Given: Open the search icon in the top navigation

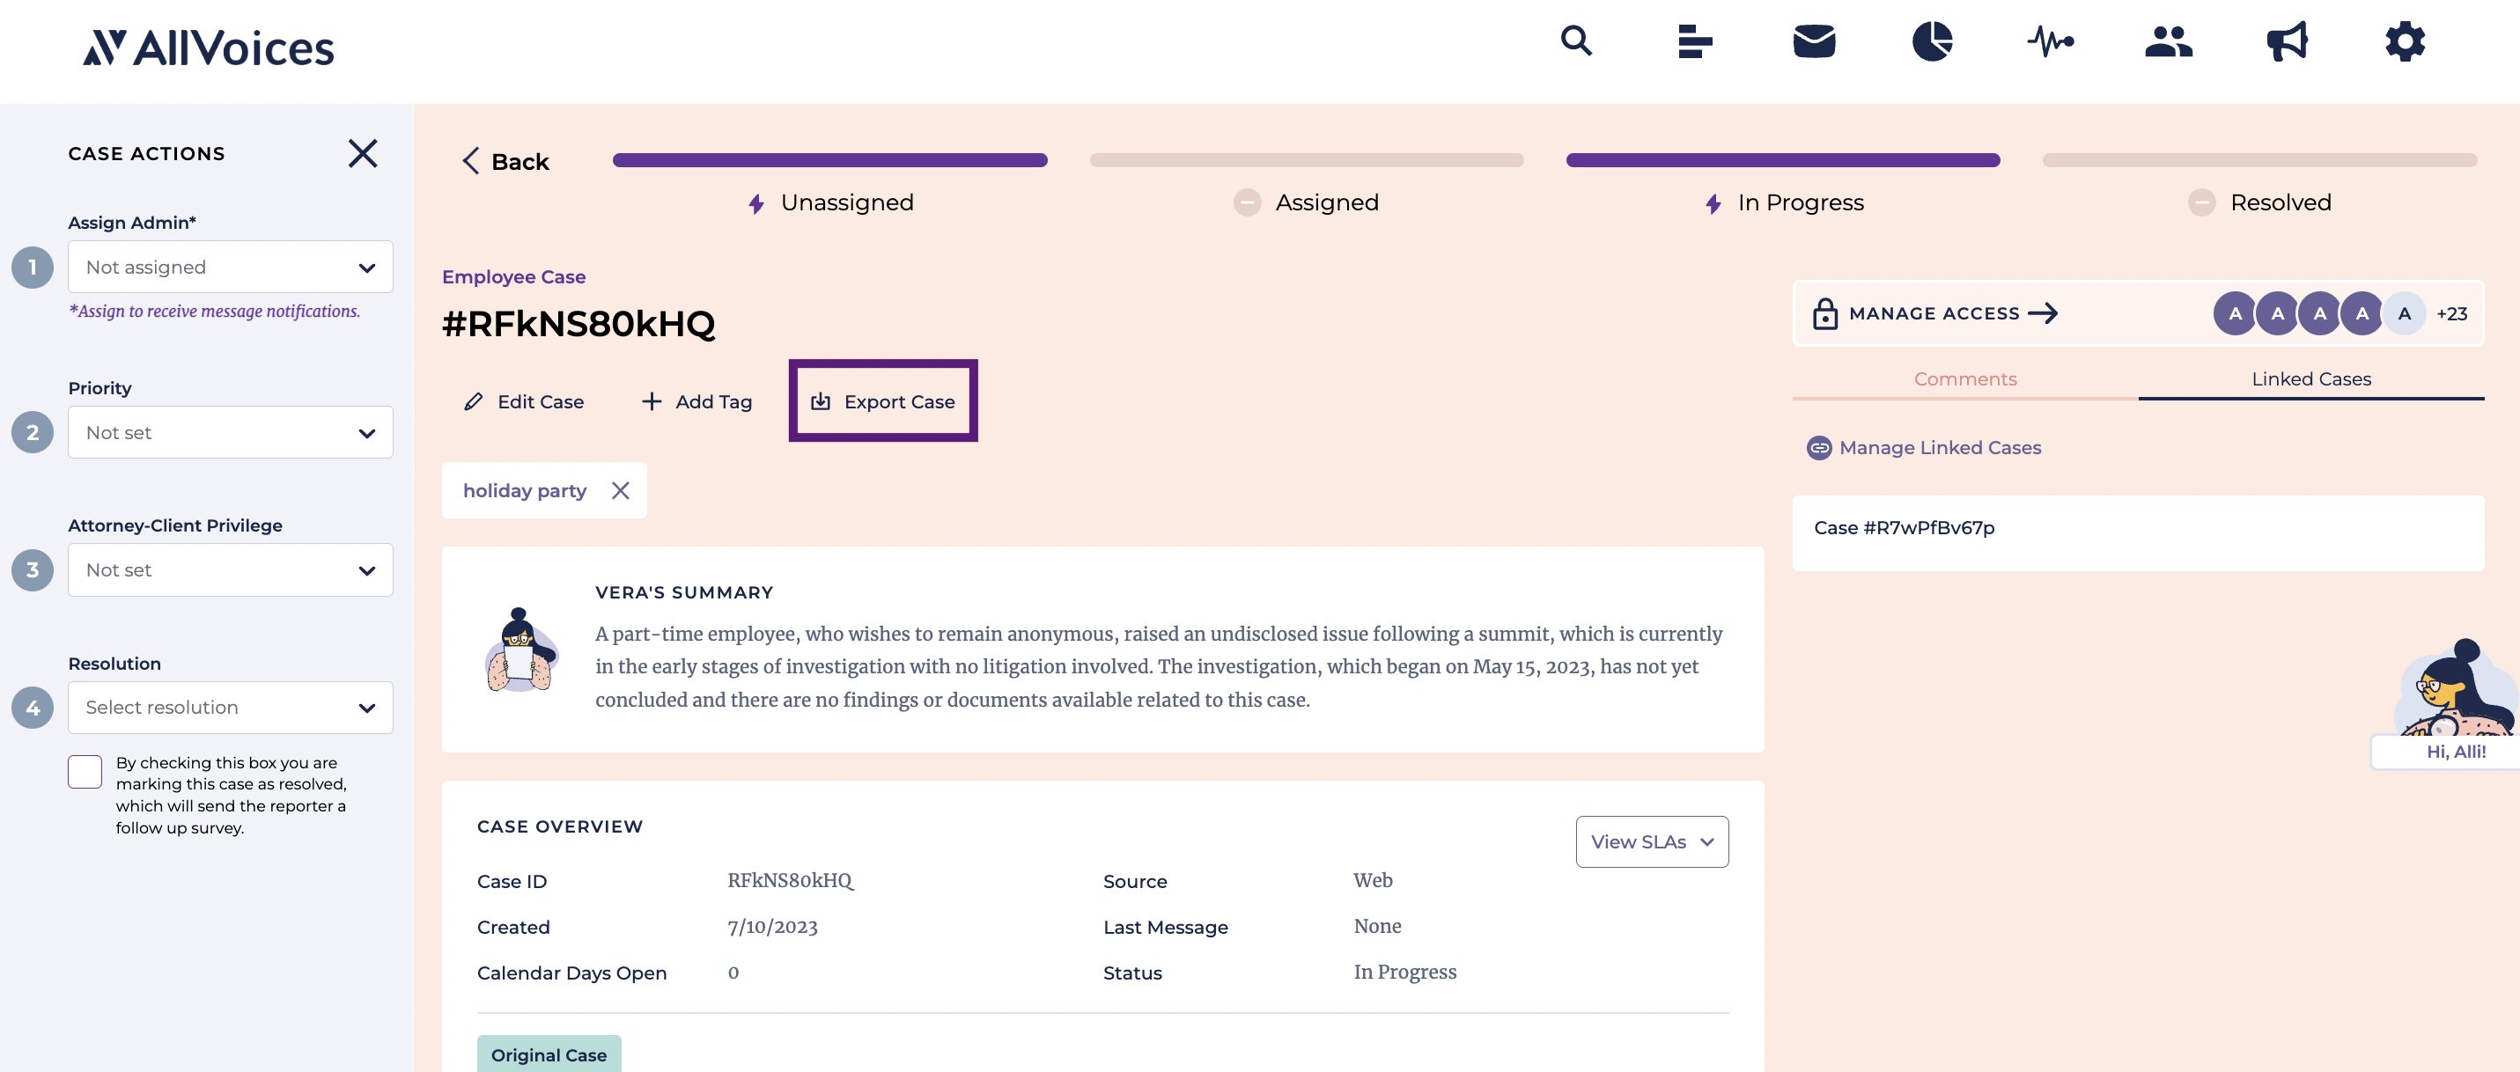Looking at the screenshot, I should pyautogui.click(x=1576, y=42).
